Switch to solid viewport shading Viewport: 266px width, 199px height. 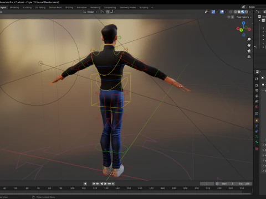[239, 12]
